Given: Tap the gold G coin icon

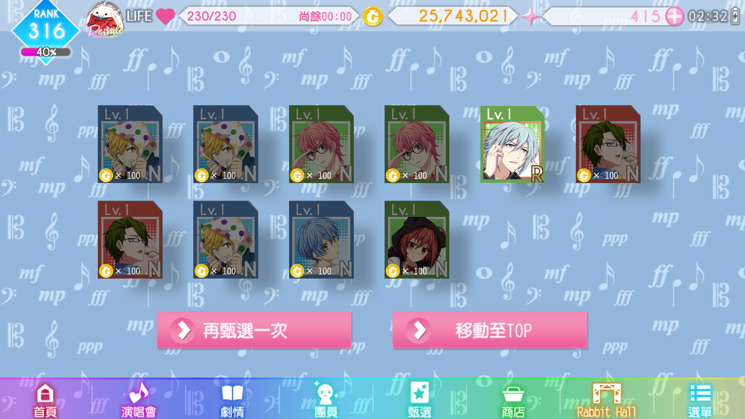Looking at the screenshot, I should pyautogui.click(x=372, y=16).
